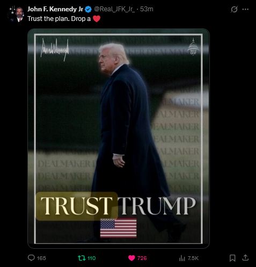Screen dimensions: 256x267
Task: Open the three-dot more options menu
Action: point(245,9)
